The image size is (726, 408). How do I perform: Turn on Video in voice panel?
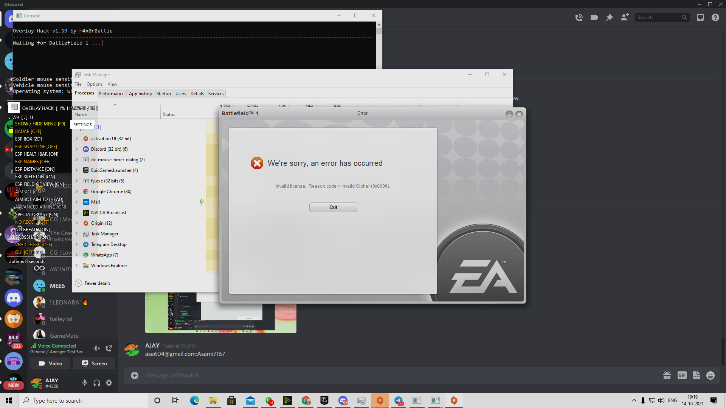pyautogui.click(x=50, y=363)
